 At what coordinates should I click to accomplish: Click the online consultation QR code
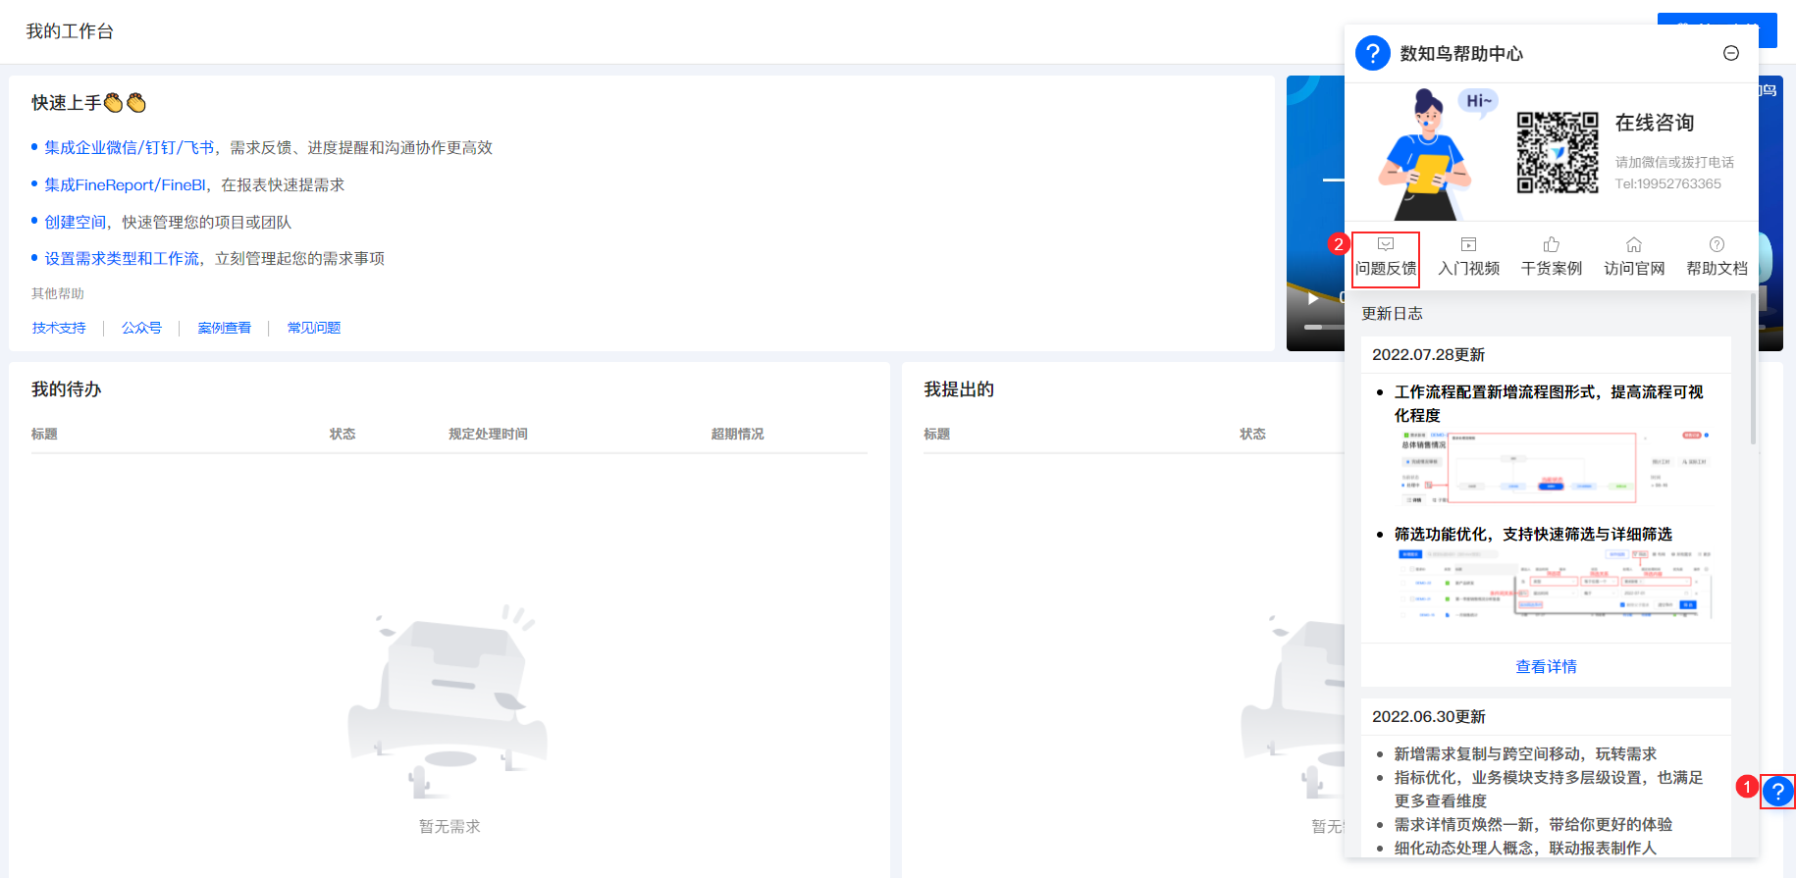1558,152
